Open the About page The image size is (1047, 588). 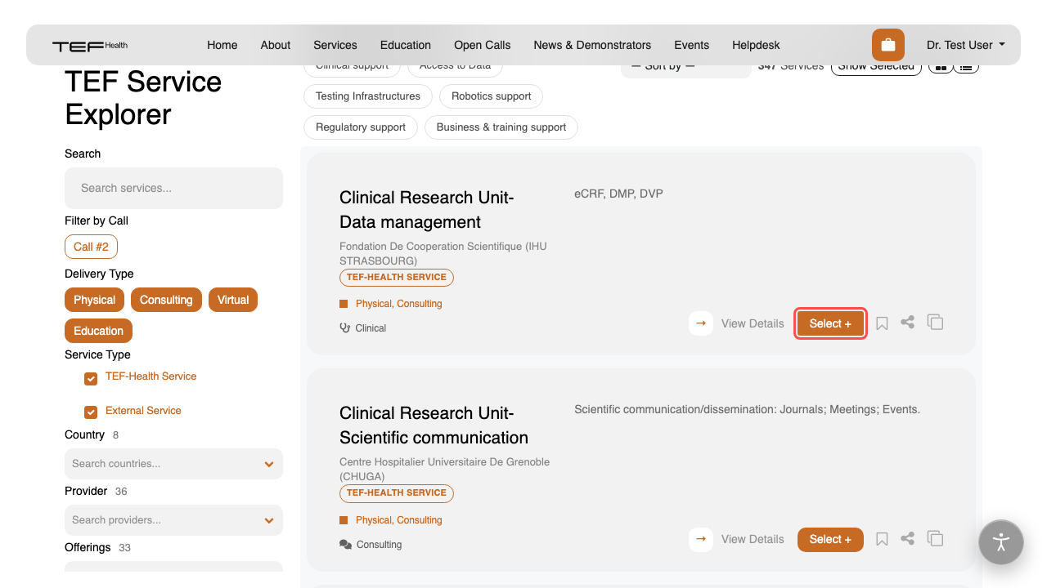[x=276, y=45]
